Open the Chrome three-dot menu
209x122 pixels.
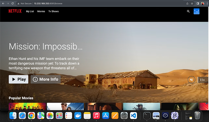click(207, 4)
